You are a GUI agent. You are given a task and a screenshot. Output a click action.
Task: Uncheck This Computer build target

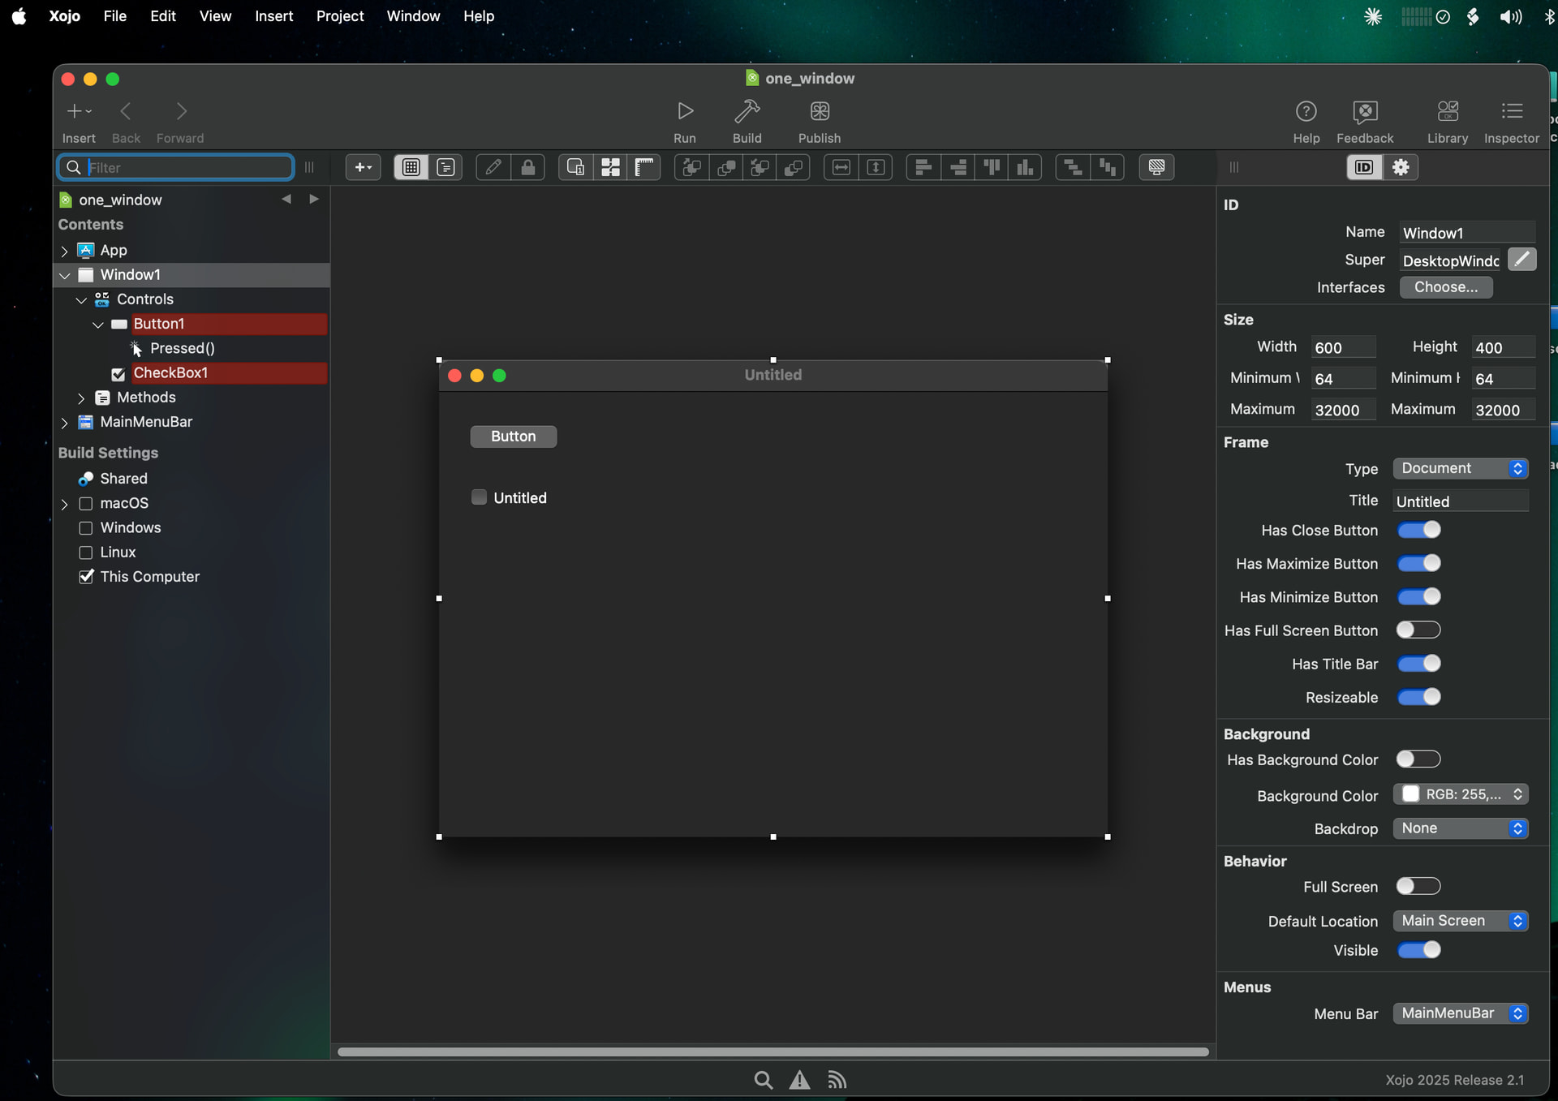click(86, 577)
